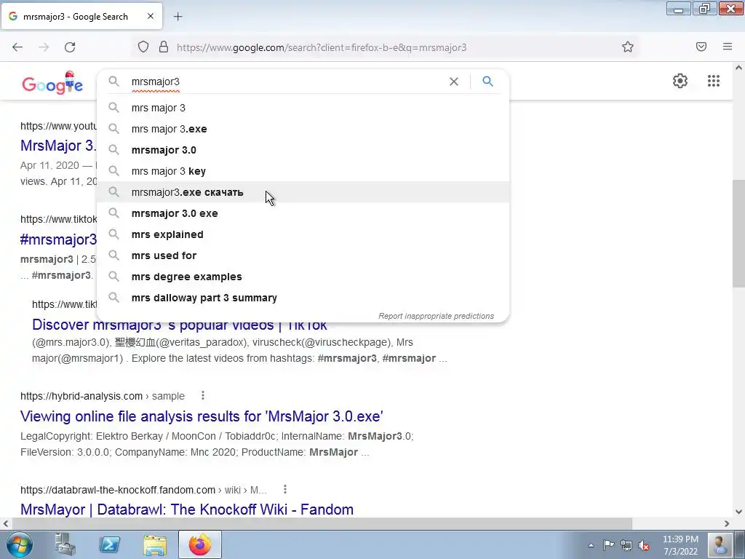Open "MrsMayor | Databrawl" Fandom link
The image size is (745, 559).
pos(187,510)
